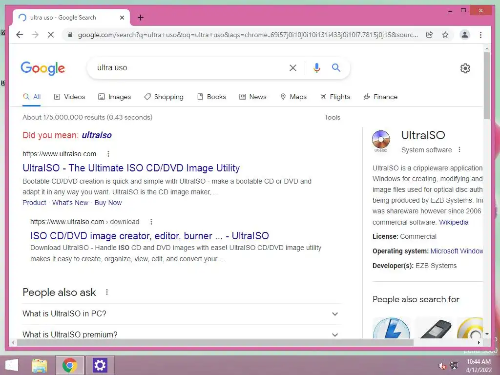Open a new Chrome tab
500x375 pixels.
(141, 18)
